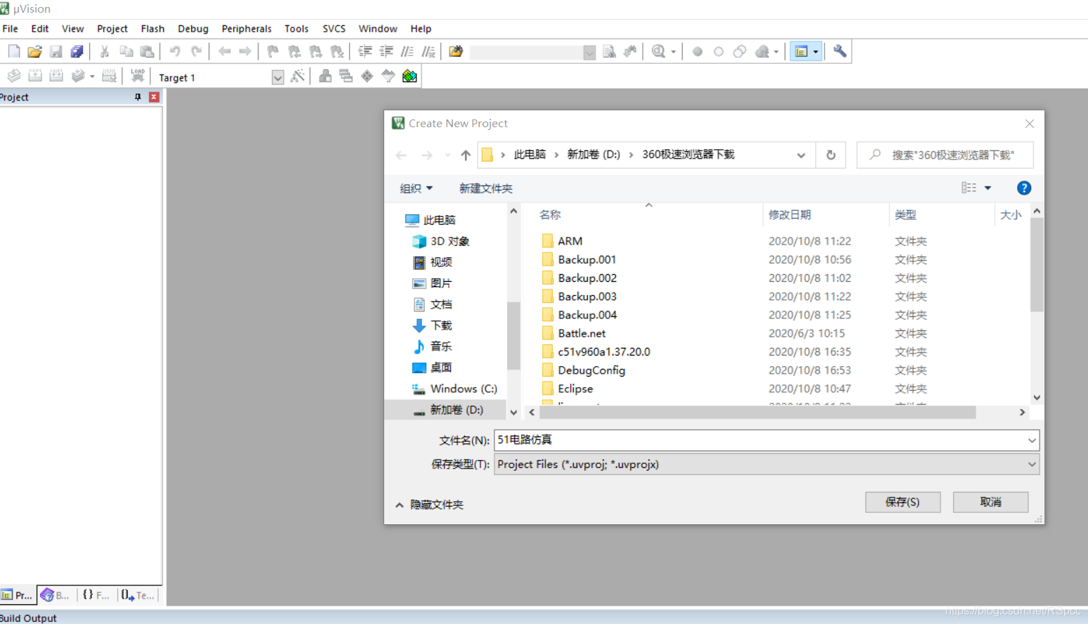The width and height of the screenshot is (1088, 624).
Task: Click the back arrow in save dialog
Action: 401,155
